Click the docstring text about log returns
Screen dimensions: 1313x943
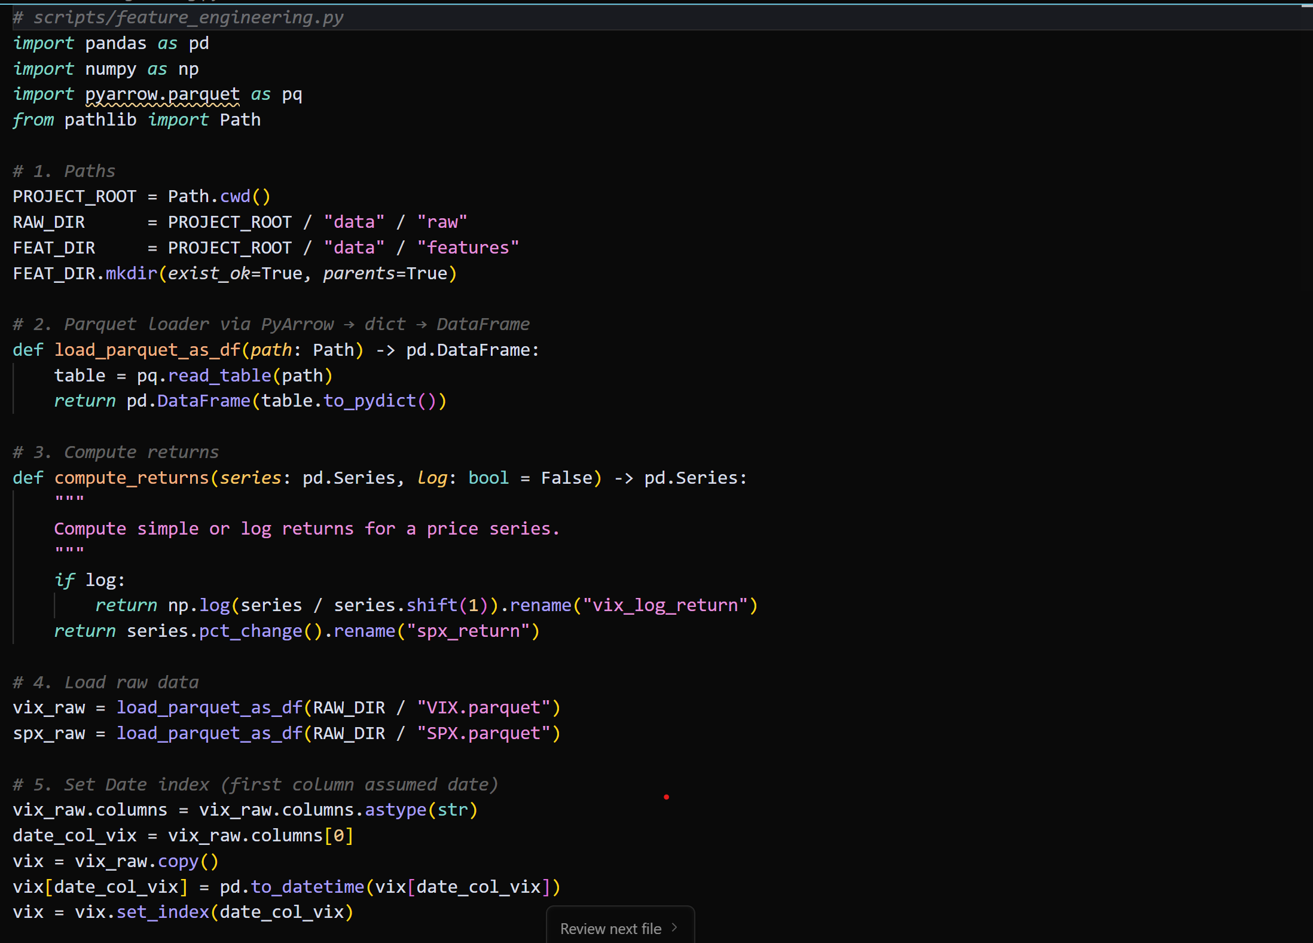pos(306,529)
